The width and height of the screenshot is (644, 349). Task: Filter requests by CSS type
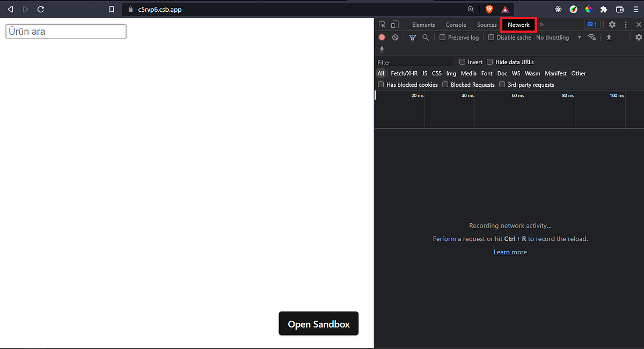[x=437, y=73]
